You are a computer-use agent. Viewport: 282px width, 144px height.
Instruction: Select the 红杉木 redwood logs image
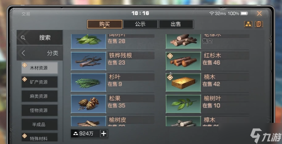[x=183, y=61]
